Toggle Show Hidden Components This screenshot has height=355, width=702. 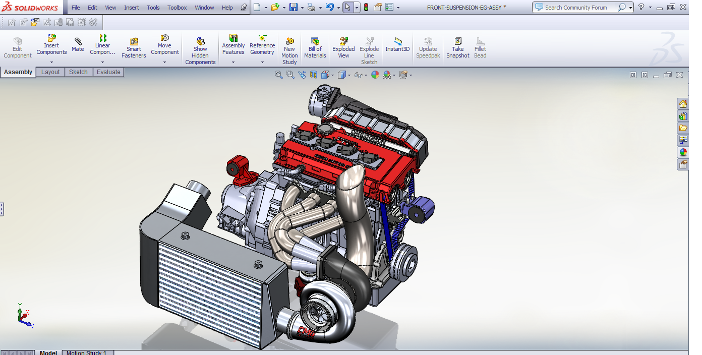pyautogui.click(x=200, y=48)
